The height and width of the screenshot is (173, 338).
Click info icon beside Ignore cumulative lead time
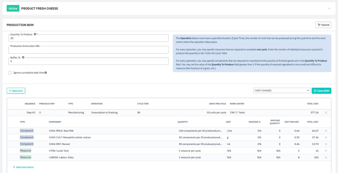point(46,72)
